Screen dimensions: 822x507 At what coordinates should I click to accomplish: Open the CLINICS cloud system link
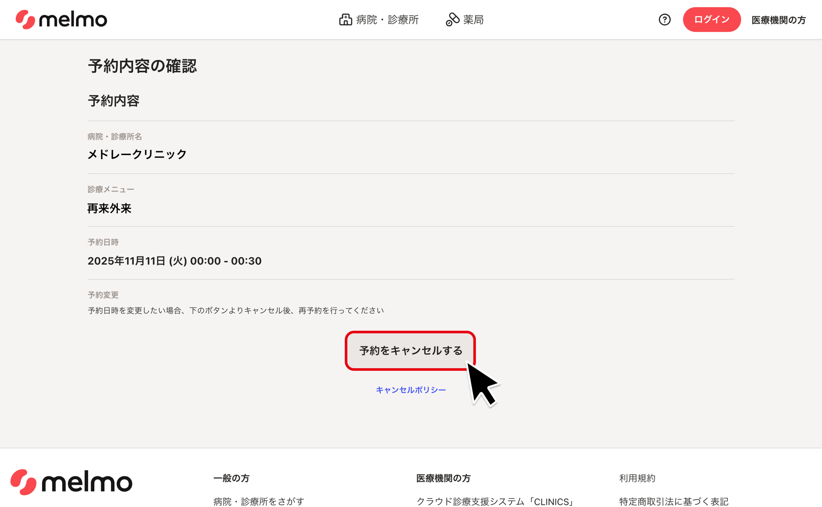(x=495, y=501)
